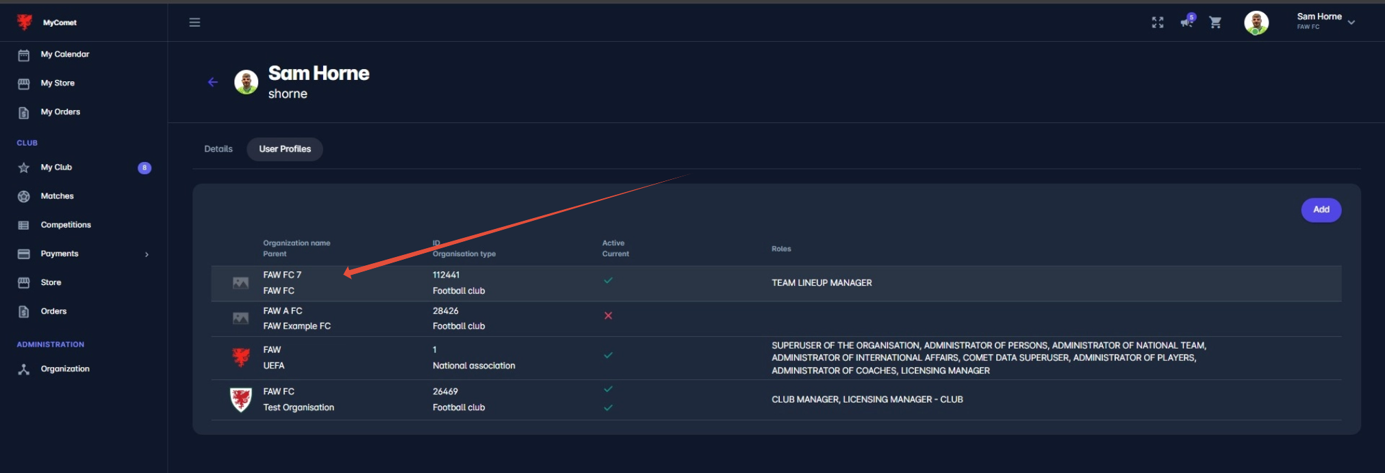Click the SUPERUSER OF THE ORGANISATION roles
The image size is (1385, 473).
point(989,358)
